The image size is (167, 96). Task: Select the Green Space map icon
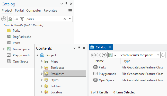pos(9,49)
